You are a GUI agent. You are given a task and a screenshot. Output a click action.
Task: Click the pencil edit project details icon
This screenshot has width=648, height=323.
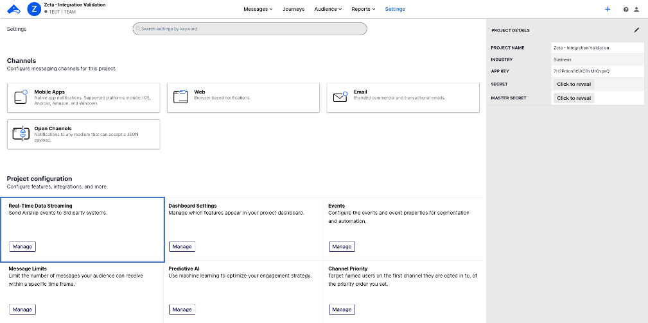click(636, 29)
